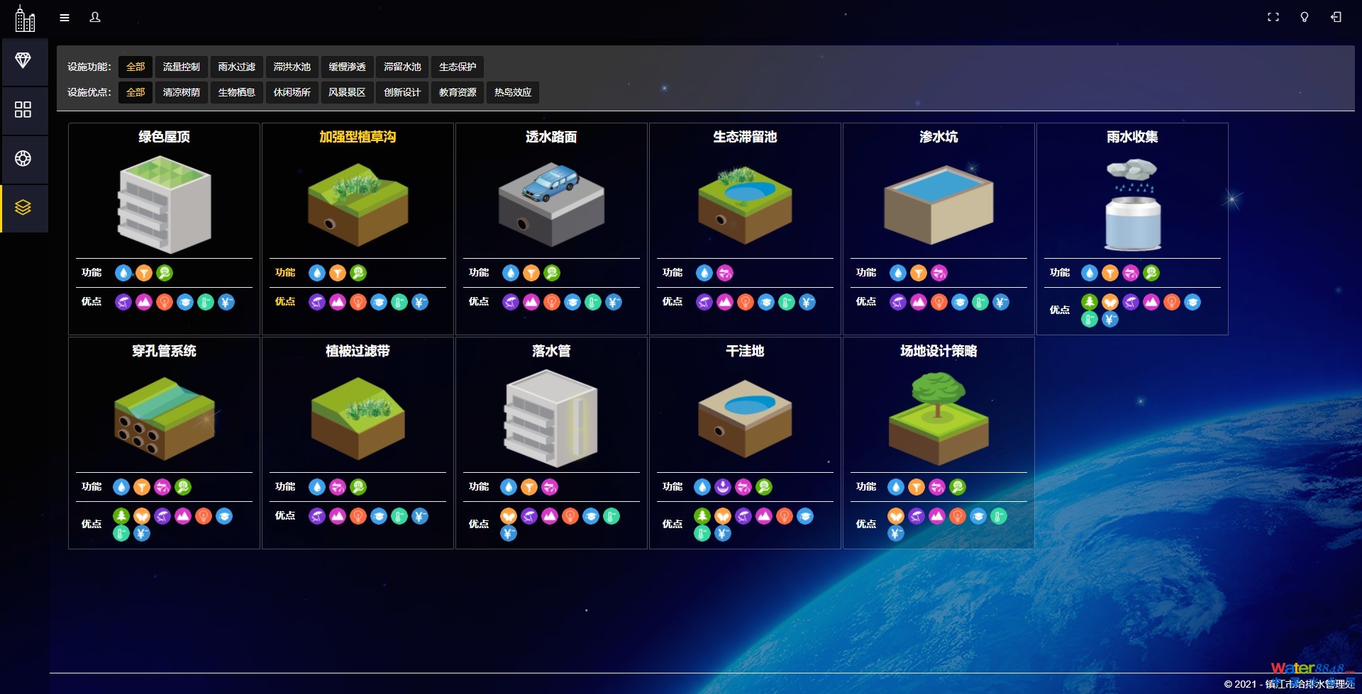Image resolution: width=1362 pixels, height=694 pixels.
Task: Click the logout icon at top right
Action: (1336, 18)
